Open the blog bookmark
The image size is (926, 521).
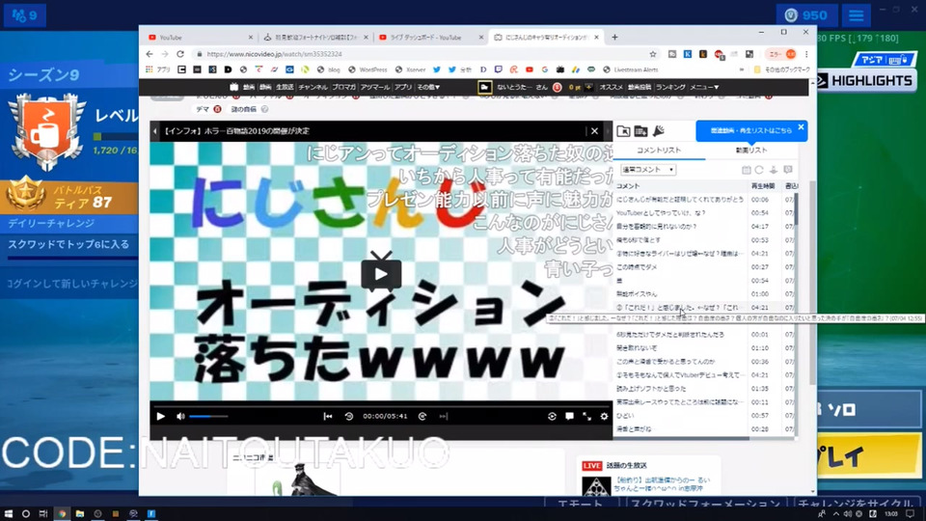click(x=328, y=69)
